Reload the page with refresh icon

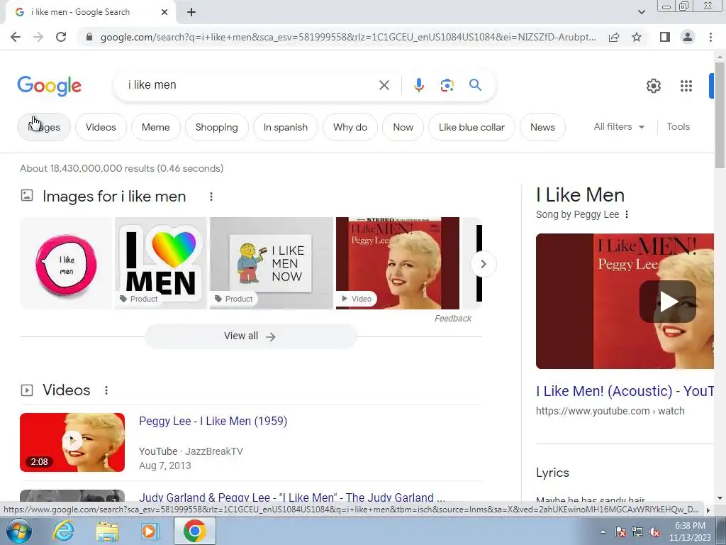coord(61,37)
